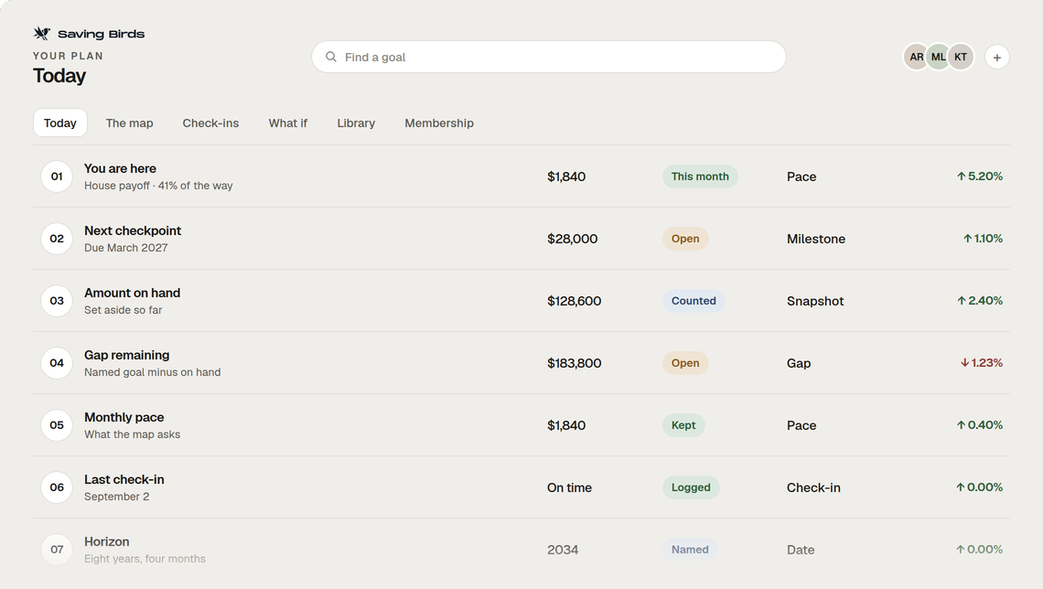
Task: Select the Amount on hand title
Action: pyautogui.click(x=132, y=294)
